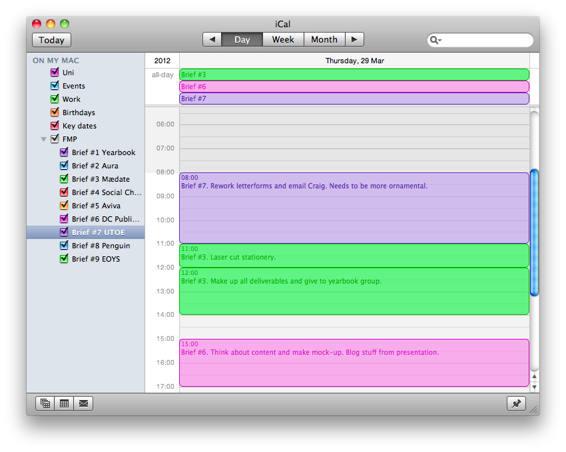Select Brief #7 UTOE in sidebar
Viewport: 566px width, 452px height.
click(86, 232)
